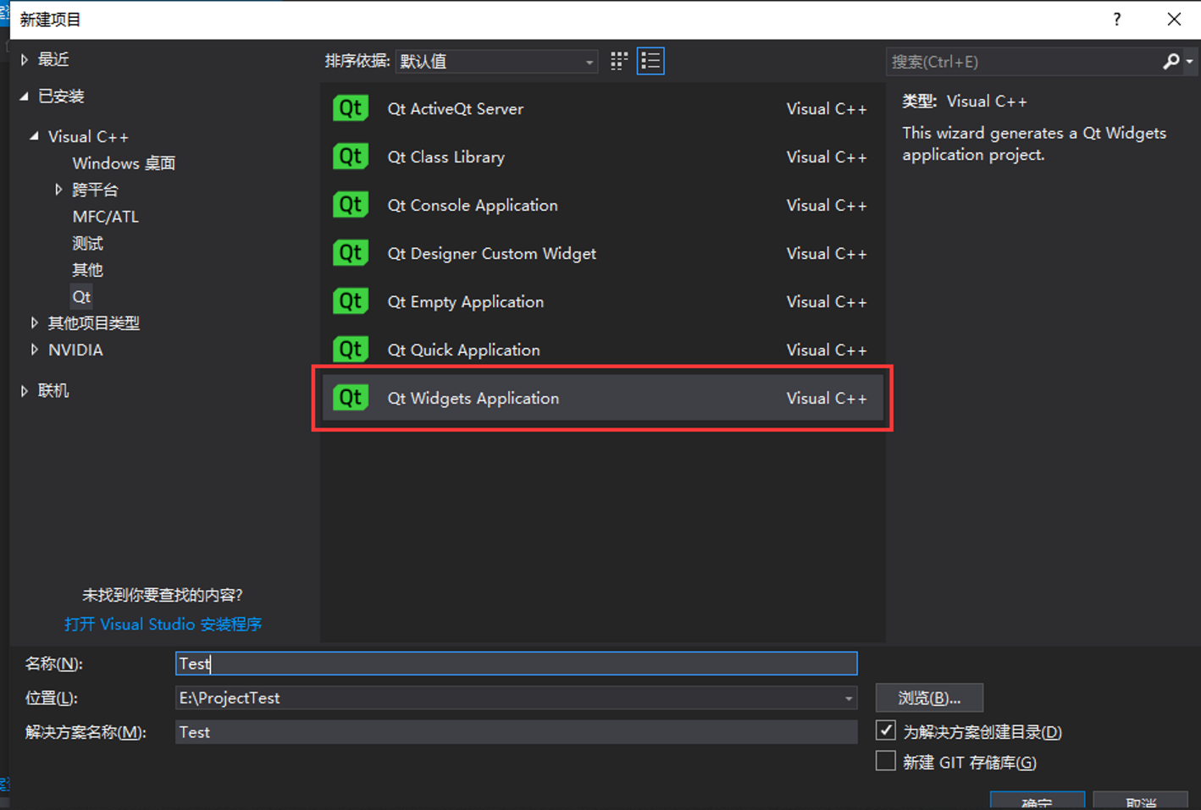Click the 浏览(B)... button

929,698
